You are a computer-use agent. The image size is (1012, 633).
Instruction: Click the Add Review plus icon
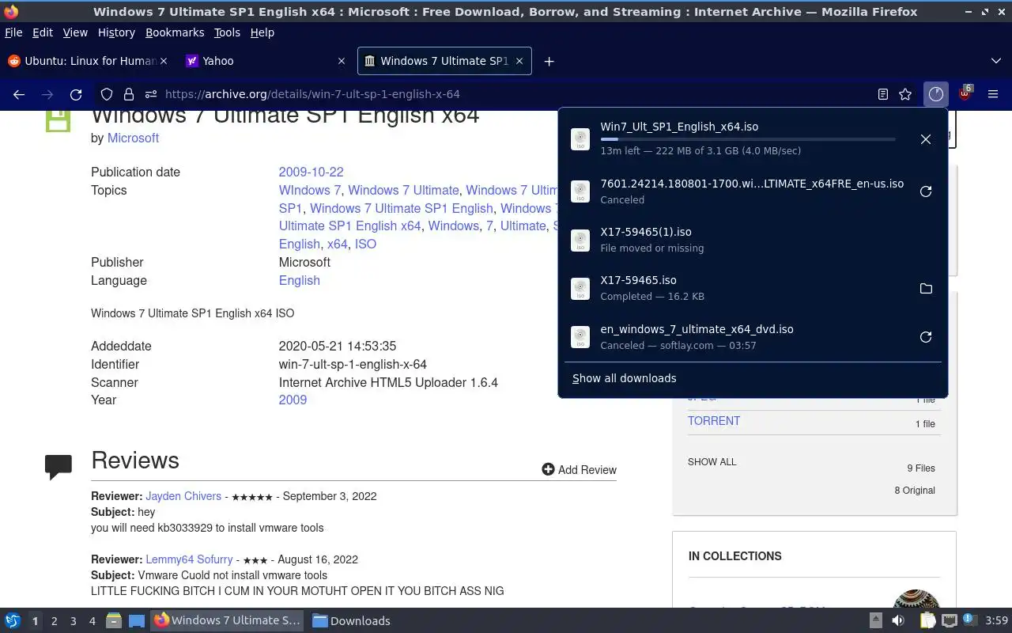click(548, 469)
